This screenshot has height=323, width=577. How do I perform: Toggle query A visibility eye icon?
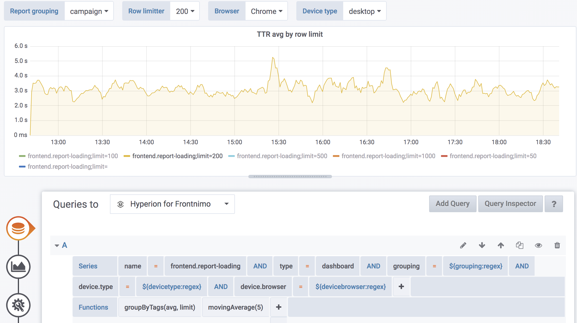pyautogui.click(x=538, y=245)
